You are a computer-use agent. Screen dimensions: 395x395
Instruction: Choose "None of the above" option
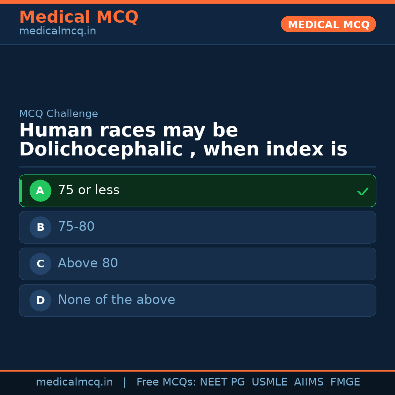click(x=116, y=300)
